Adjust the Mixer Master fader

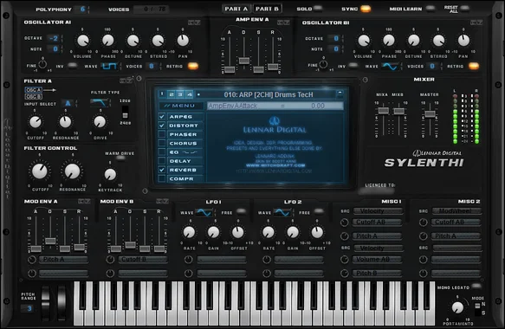click(430, 114)
